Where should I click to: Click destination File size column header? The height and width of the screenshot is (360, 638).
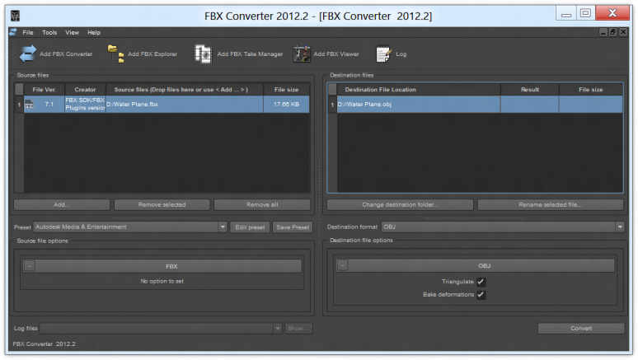591,90
